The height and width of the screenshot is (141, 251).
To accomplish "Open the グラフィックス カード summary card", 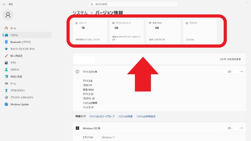I will click(x=127, y=31).
